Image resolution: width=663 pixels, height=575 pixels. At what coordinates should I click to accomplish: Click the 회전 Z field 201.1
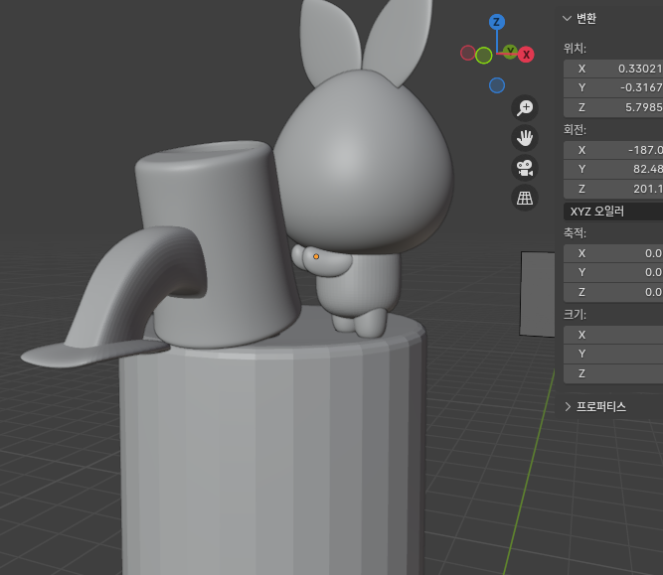click(x=613, y=189)
